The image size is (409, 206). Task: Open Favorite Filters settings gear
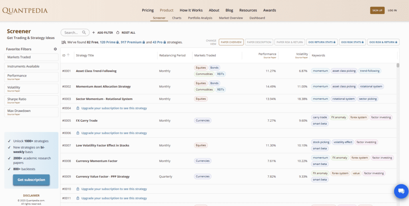(x=55, y=49)
